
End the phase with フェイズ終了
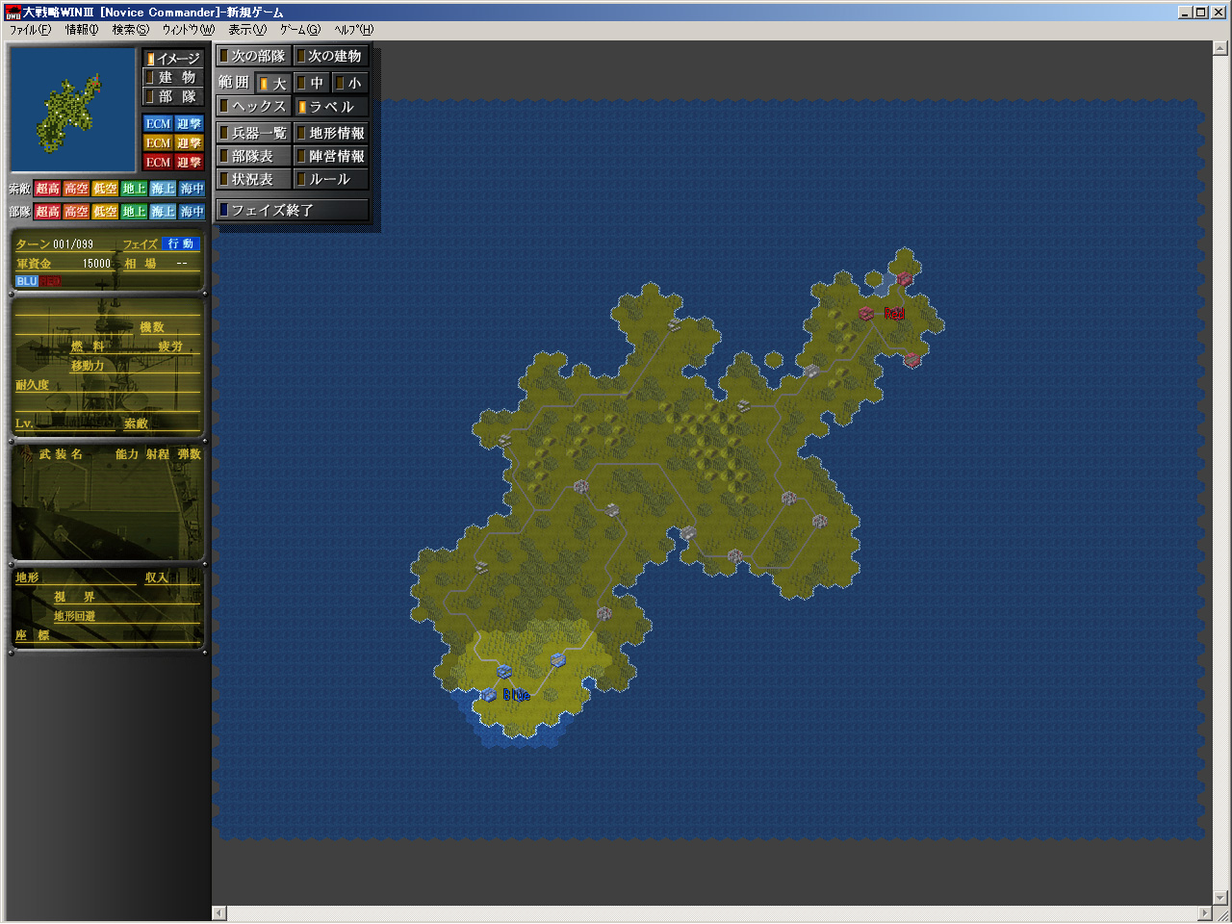[293, 211]
